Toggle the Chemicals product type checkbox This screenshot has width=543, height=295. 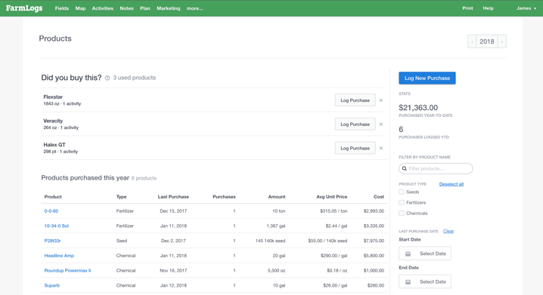coord(402,213)
